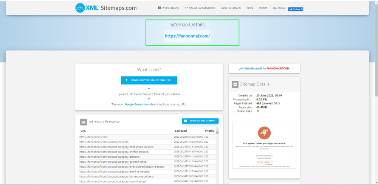
Task: Click the XML-Sitemaps.com sitemap logo icon
Action: click(x=80, y=8)
